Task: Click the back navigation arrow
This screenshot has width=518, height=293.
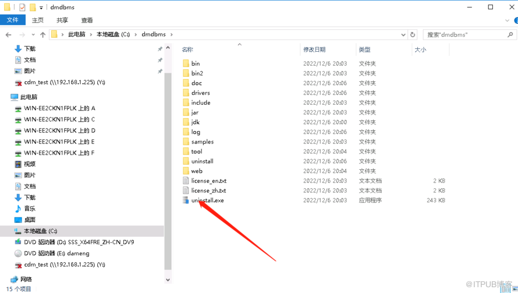Action: pos(9,35)
